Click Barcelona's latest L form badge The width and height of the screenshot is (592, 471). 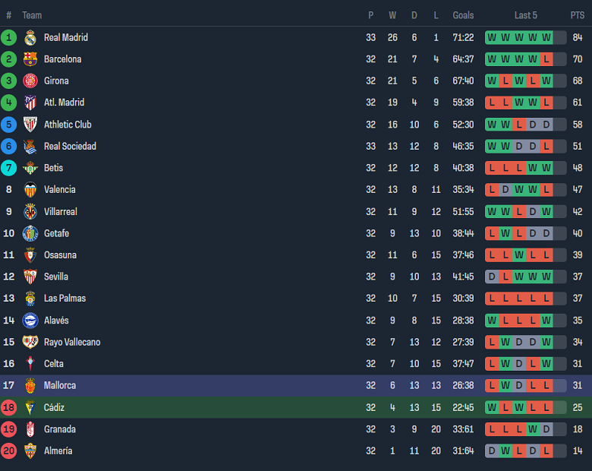(546, 59)
